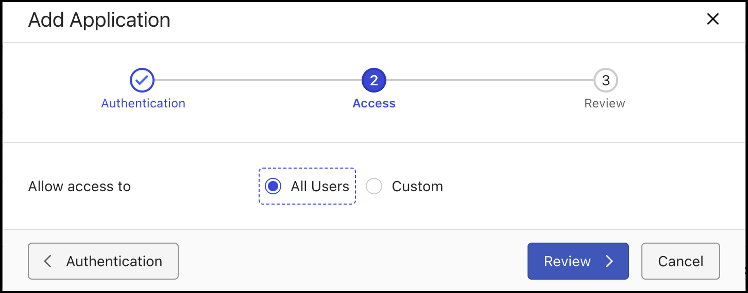
Task: Select the All Users radio button
Action: pos(273,186)
